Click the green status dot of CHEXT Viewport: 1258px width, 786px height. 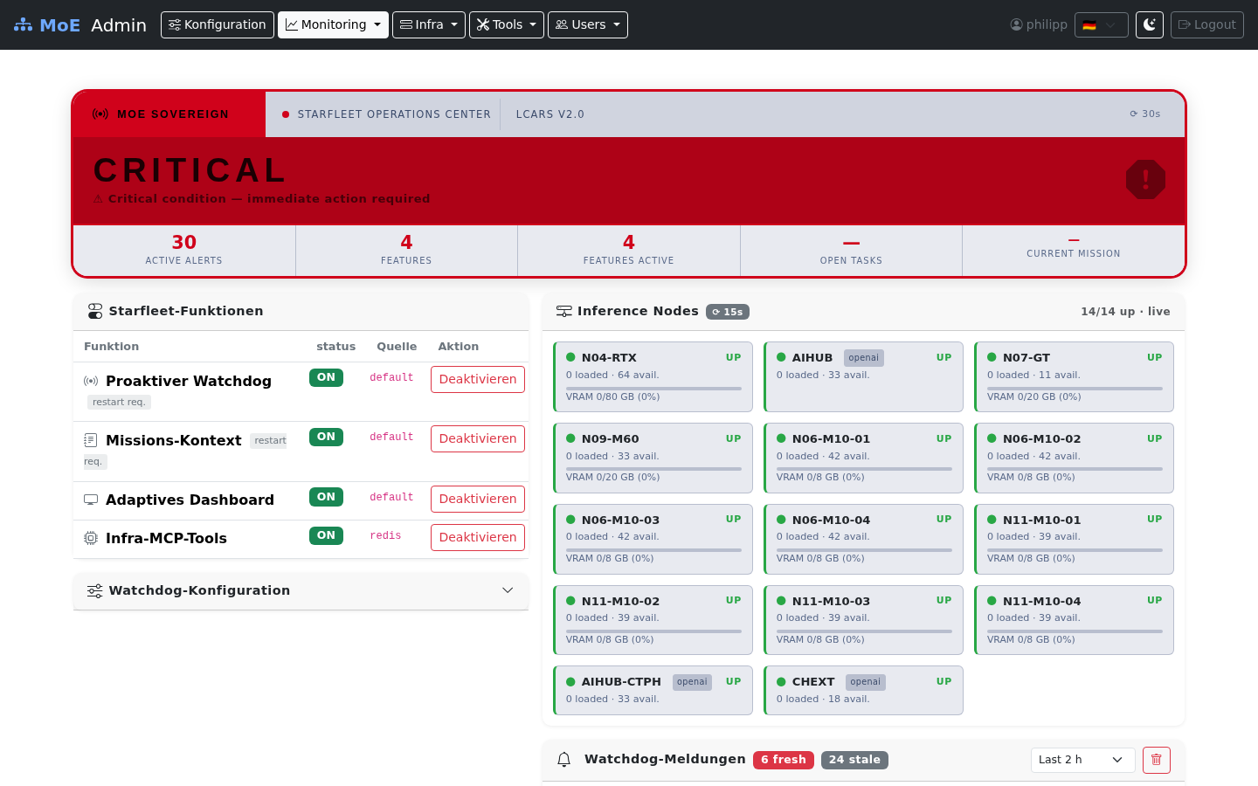(x=781, y=681)
